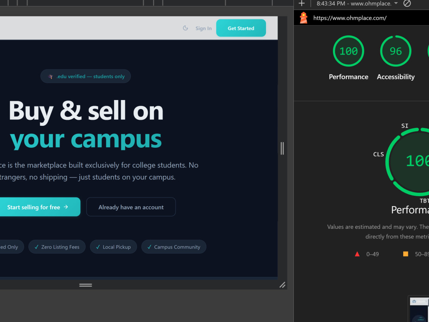Click the corner diagonal resize handle of viewport
This screenshot has width=429, height=322.
(x=282, y=285)
